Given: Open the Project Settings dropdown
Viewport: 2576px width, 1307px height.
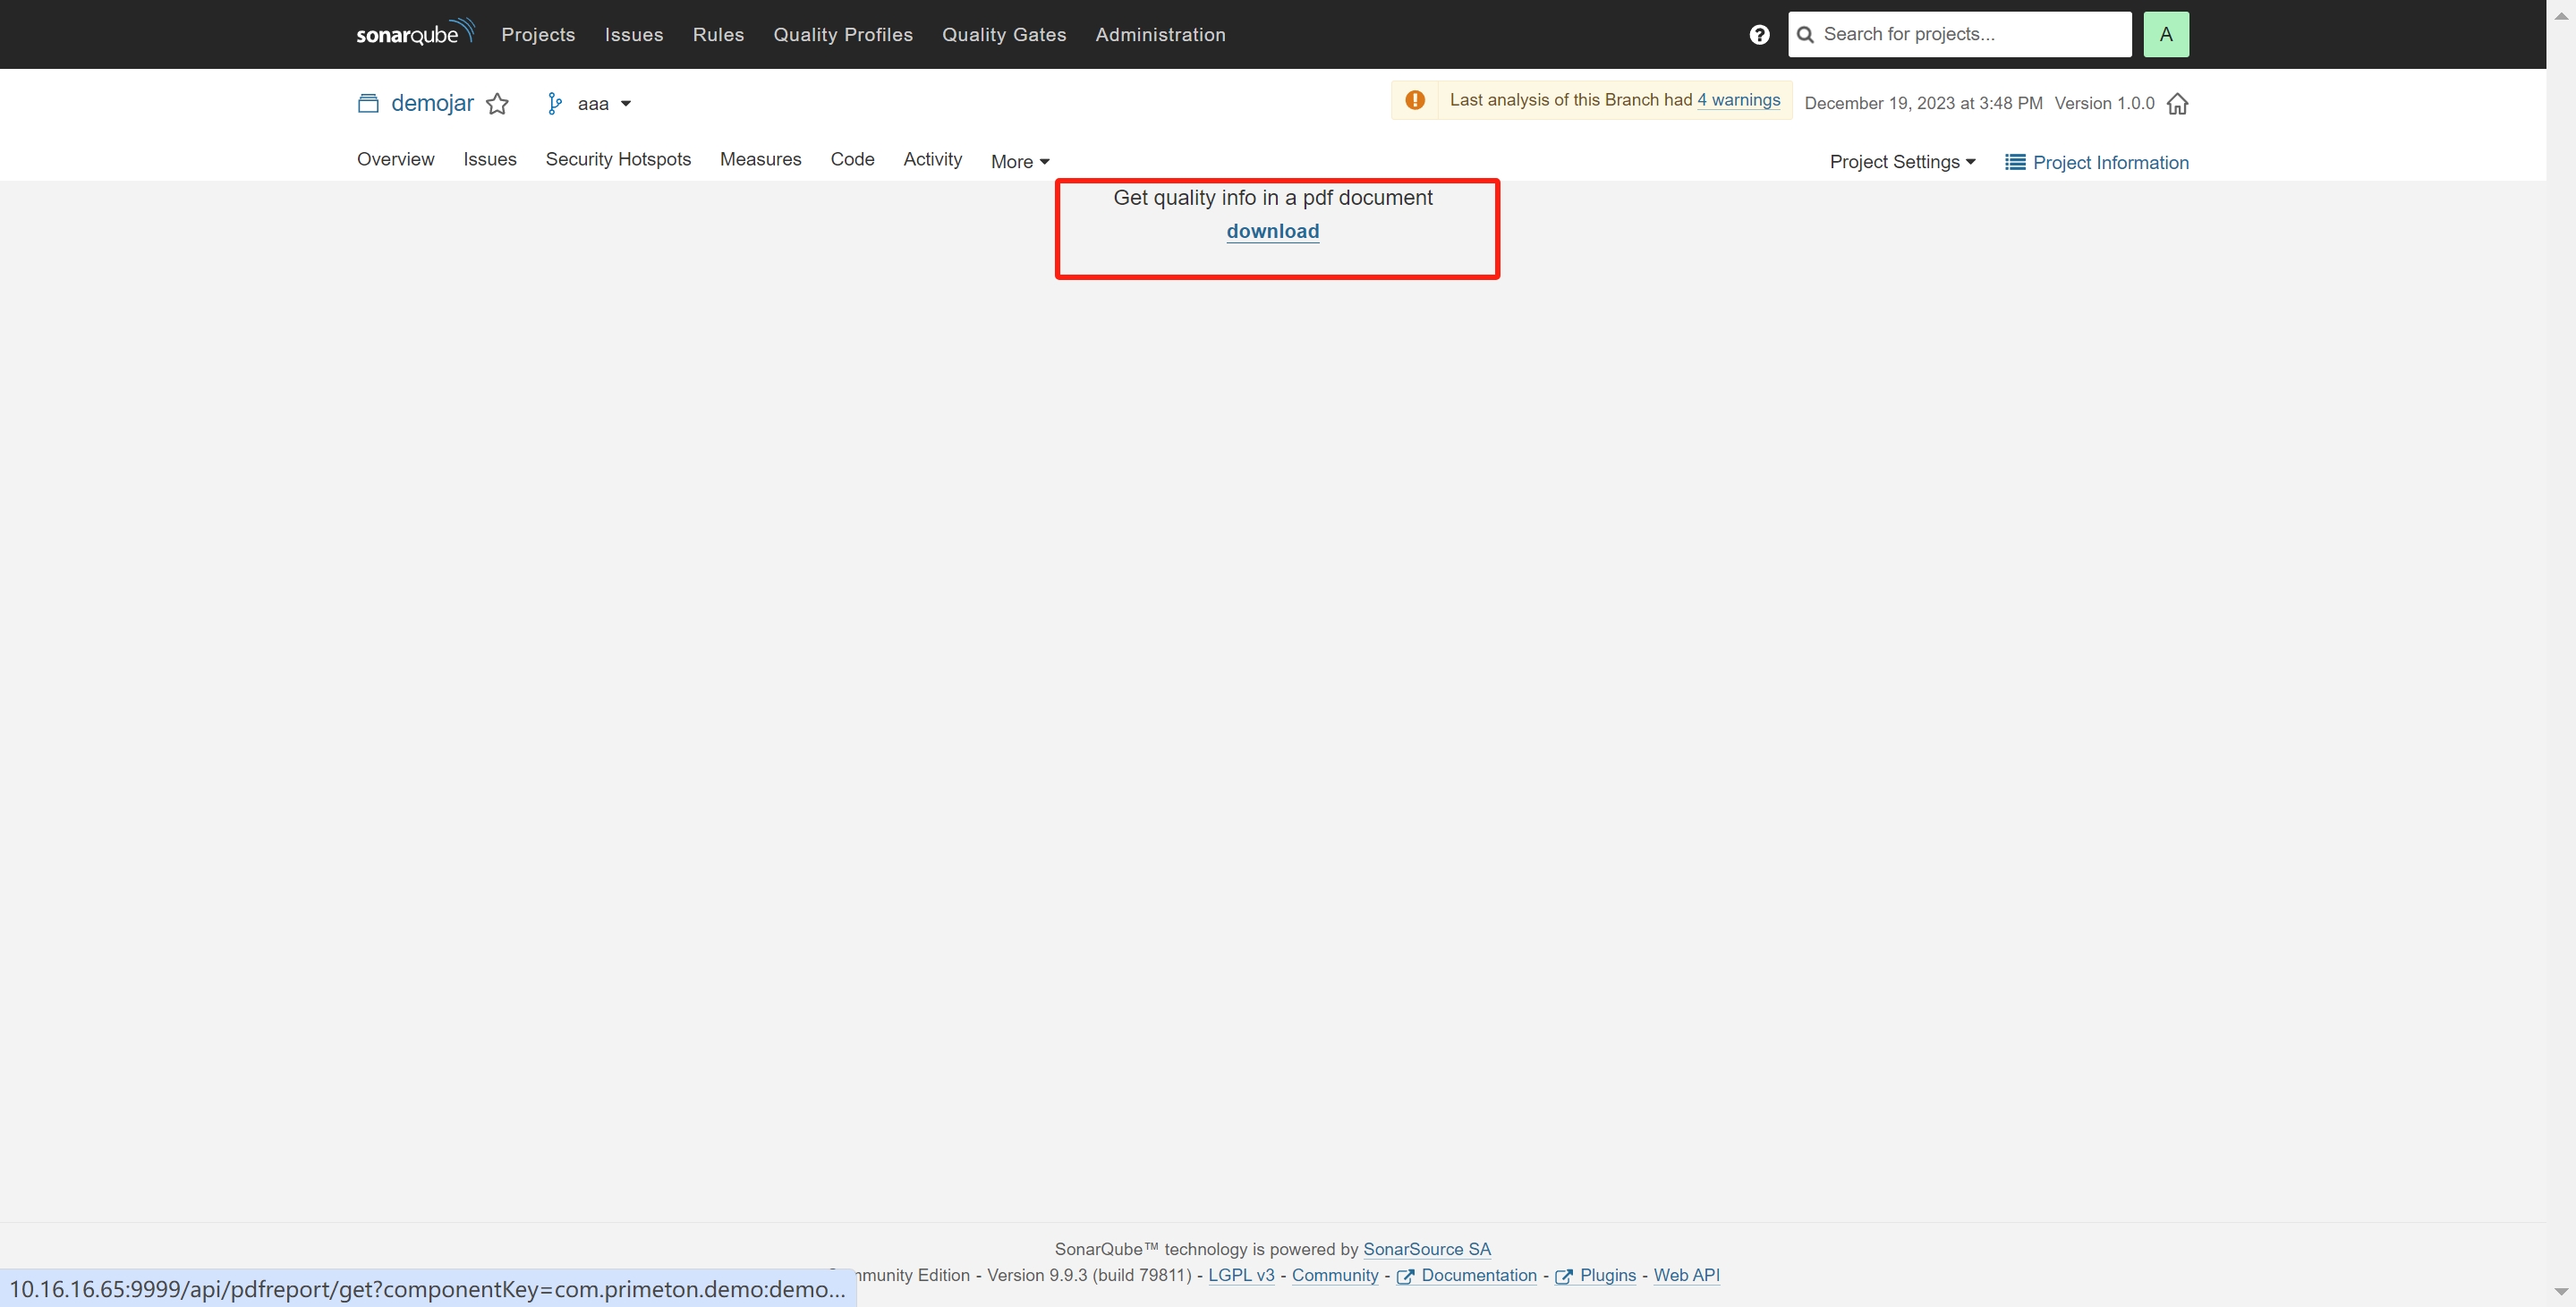Looking at the screenshot, I should (1901, 162).
